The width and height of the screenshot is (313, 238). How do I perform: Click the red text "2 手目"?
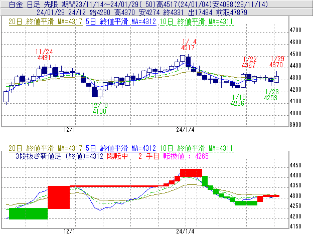pos(148,156)
